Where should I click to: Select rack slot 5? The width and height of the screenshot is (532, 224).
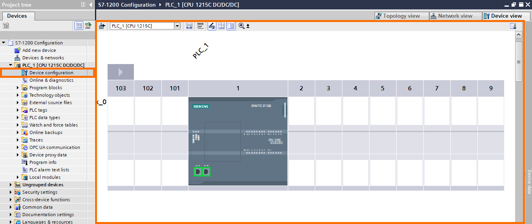382,88
